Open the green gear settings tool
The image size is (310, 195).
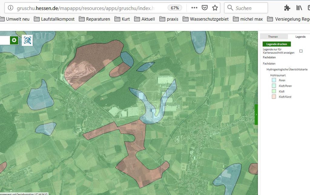[14, 40]
